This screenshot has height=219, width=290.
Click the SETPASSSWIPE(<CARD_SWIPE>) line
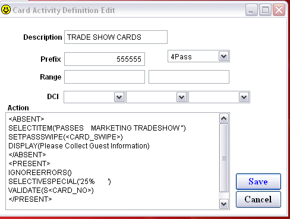[x=65, y=137]
